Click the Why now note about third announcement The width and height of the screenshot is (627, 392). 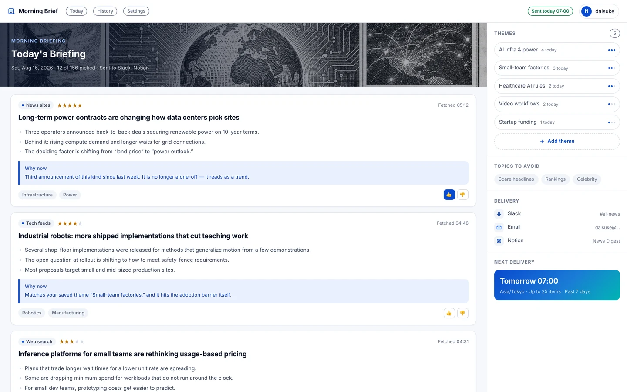point(243,173)
